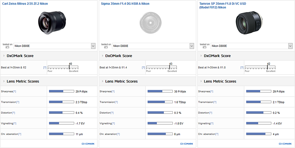Click Tamron Vignetting bar -1.4 EV
Screen dimensions: 295x148
[259, 123]
